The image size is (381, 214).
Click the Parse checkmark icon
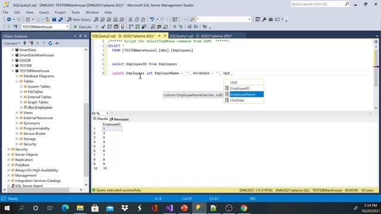tap(103, 27)
